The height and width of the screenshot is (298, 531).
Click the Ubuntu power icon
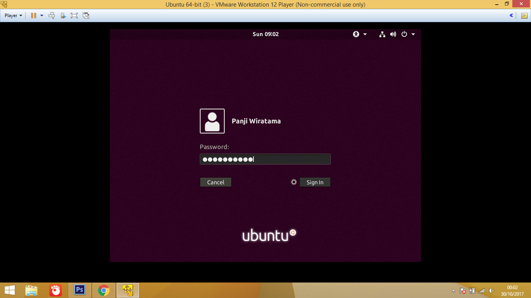point(404,34)
